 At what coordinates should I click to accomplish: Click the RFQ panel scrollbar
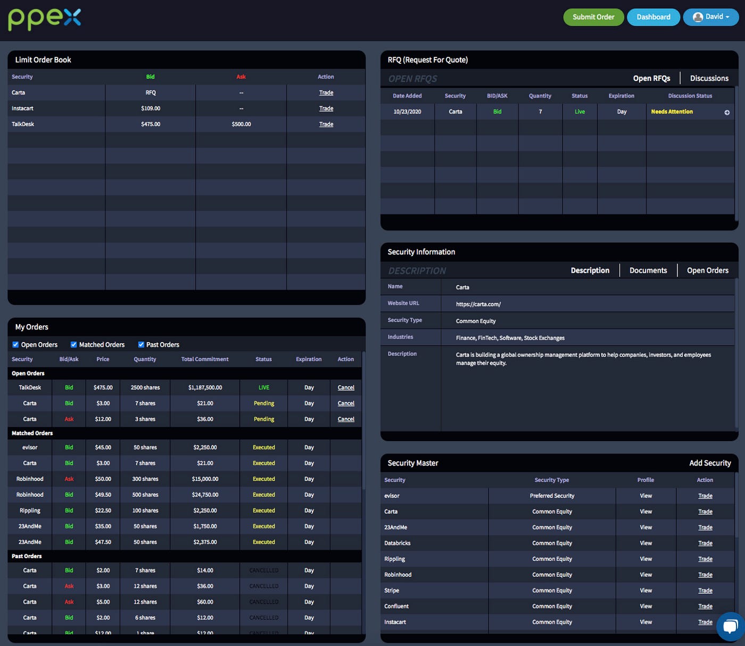tap(736, 154)
